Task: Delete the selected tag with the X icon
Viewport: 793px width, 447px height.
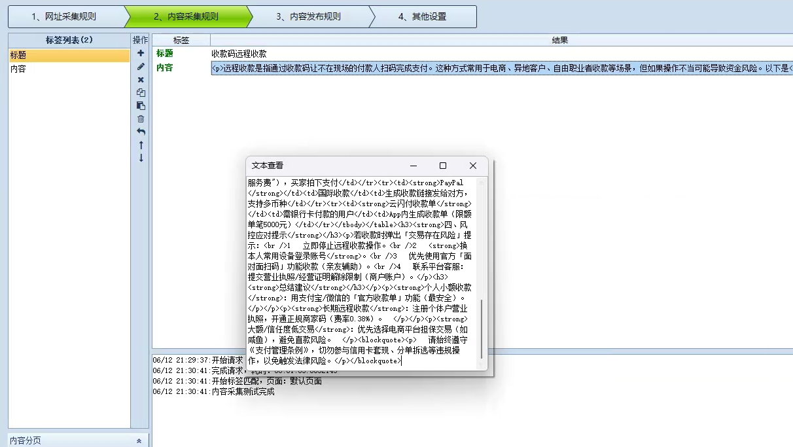Action: 141,79
